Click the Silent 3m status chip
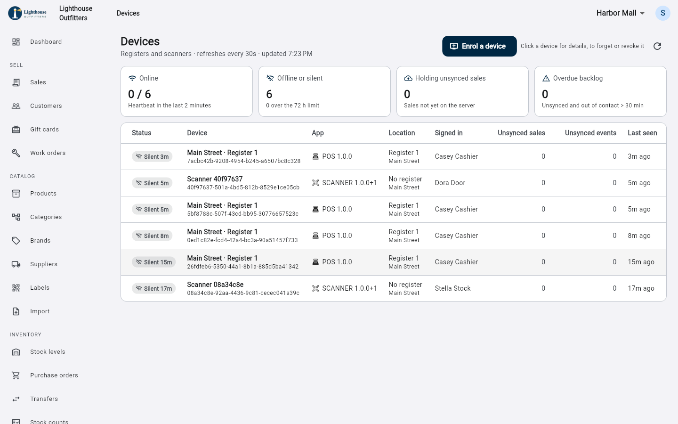Viewport: 678px width, 424px height. 152,156
